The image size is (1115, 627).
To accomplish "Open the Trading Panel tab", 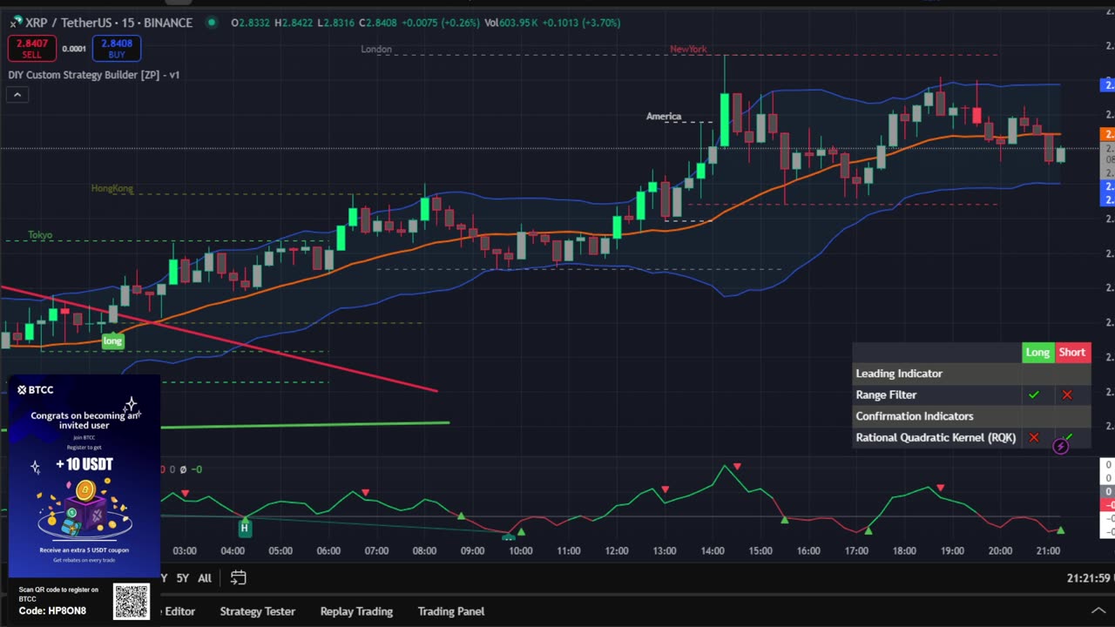I will (x=451, y=611).
